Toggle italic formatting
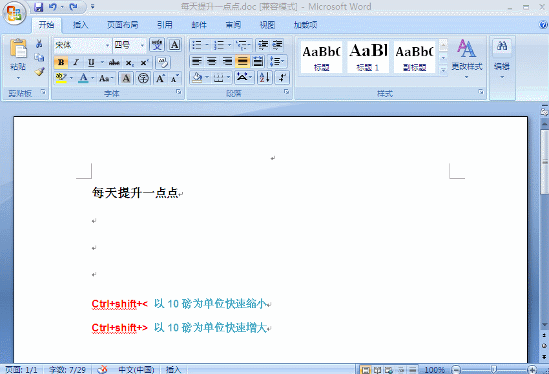549x374 pixels. coord(75,62)
